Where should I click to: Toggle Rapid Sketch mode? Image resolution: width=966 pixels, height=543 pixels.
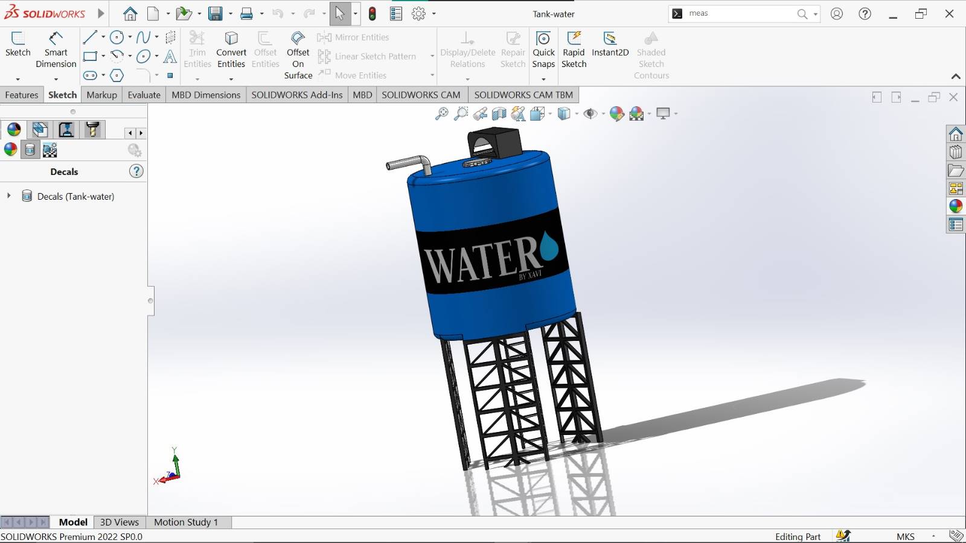coord(574,49)
